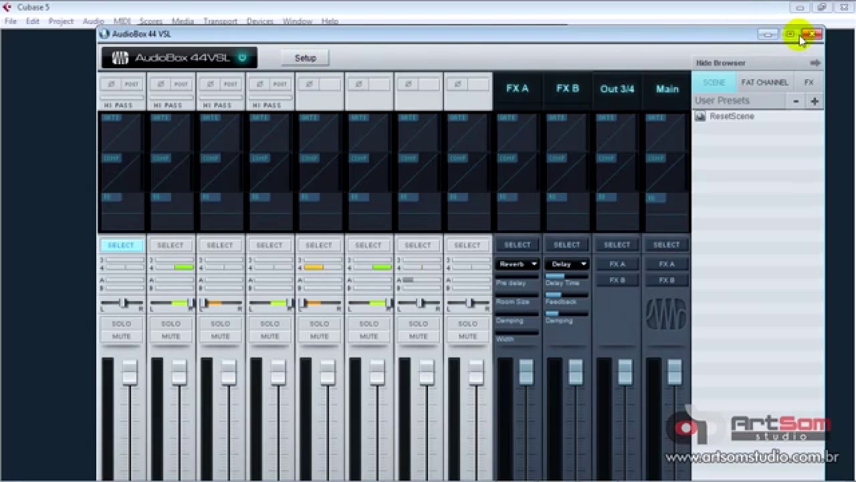The image size is (856, 482).
Task: Toggle phase invert on channel 1
Action: click(111, 84)
